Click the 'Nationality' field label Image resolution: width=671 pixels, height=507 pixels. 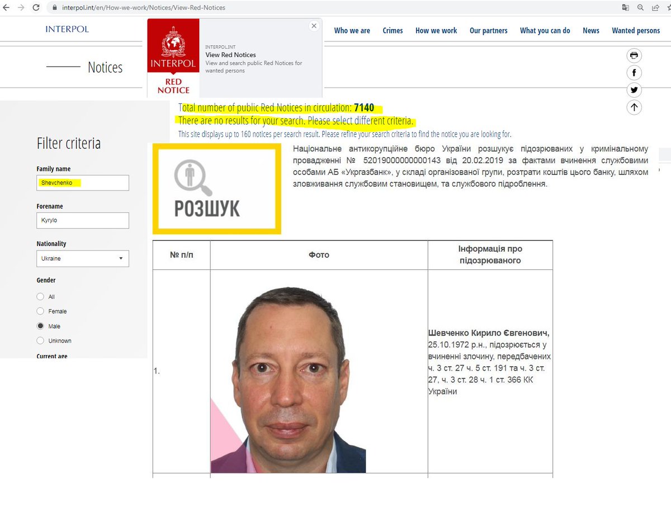(x=51, y=244)
